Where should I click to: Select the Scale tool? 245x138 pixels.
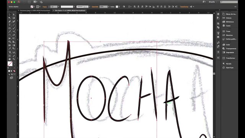14,35
